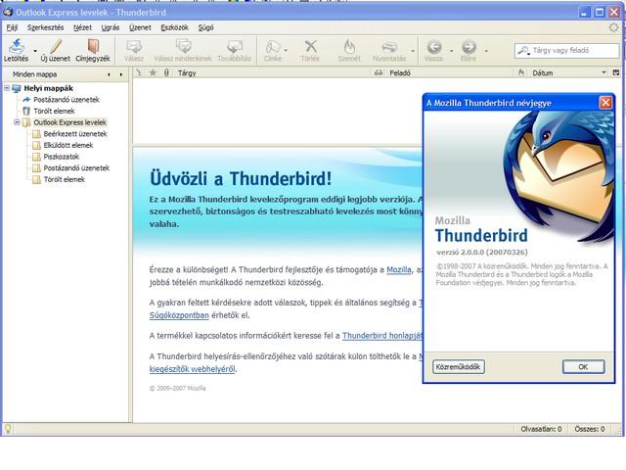Image resolution: width=626 pixels, height=470 pixels.
Task: Click the search magnifier icon
Action: [523, 50]
